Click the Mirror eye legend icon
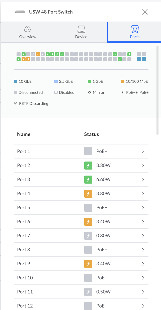The height and width of the screenshot is (310, 161). coord(90,93)
